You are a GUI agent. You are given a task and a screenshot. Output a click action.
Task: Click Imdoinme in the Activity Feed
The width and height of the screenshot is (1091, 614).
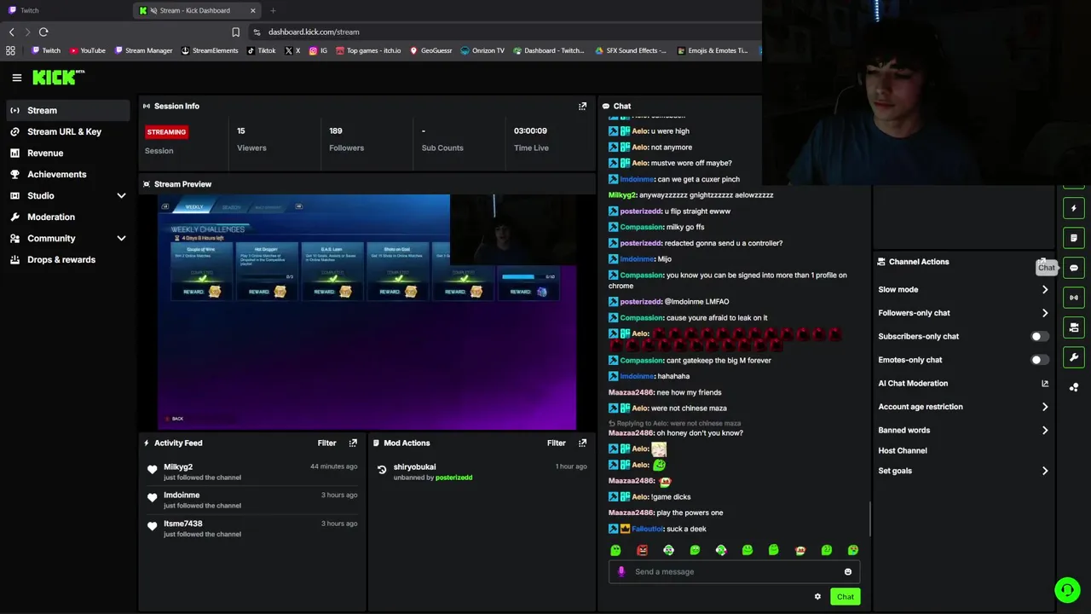point(182,495)
